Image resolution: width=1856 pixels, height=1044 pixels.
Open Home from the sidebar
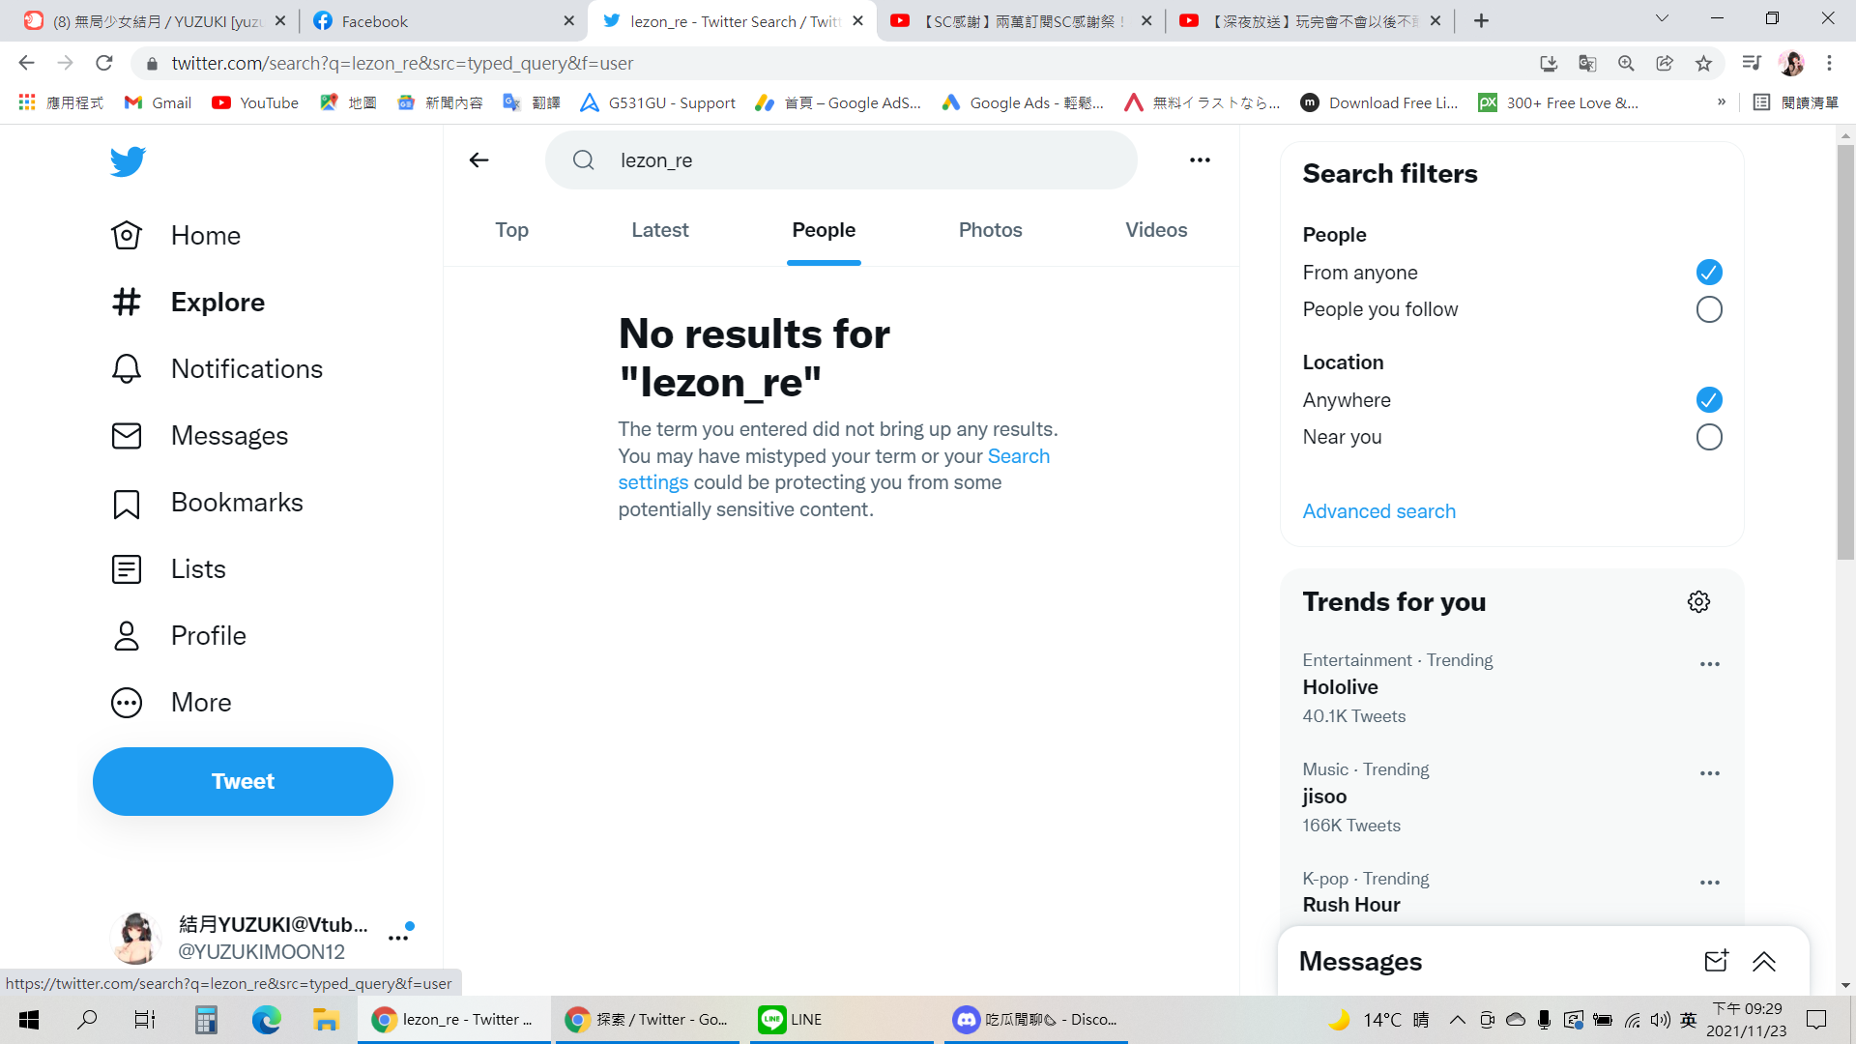(x=176, y=235)
